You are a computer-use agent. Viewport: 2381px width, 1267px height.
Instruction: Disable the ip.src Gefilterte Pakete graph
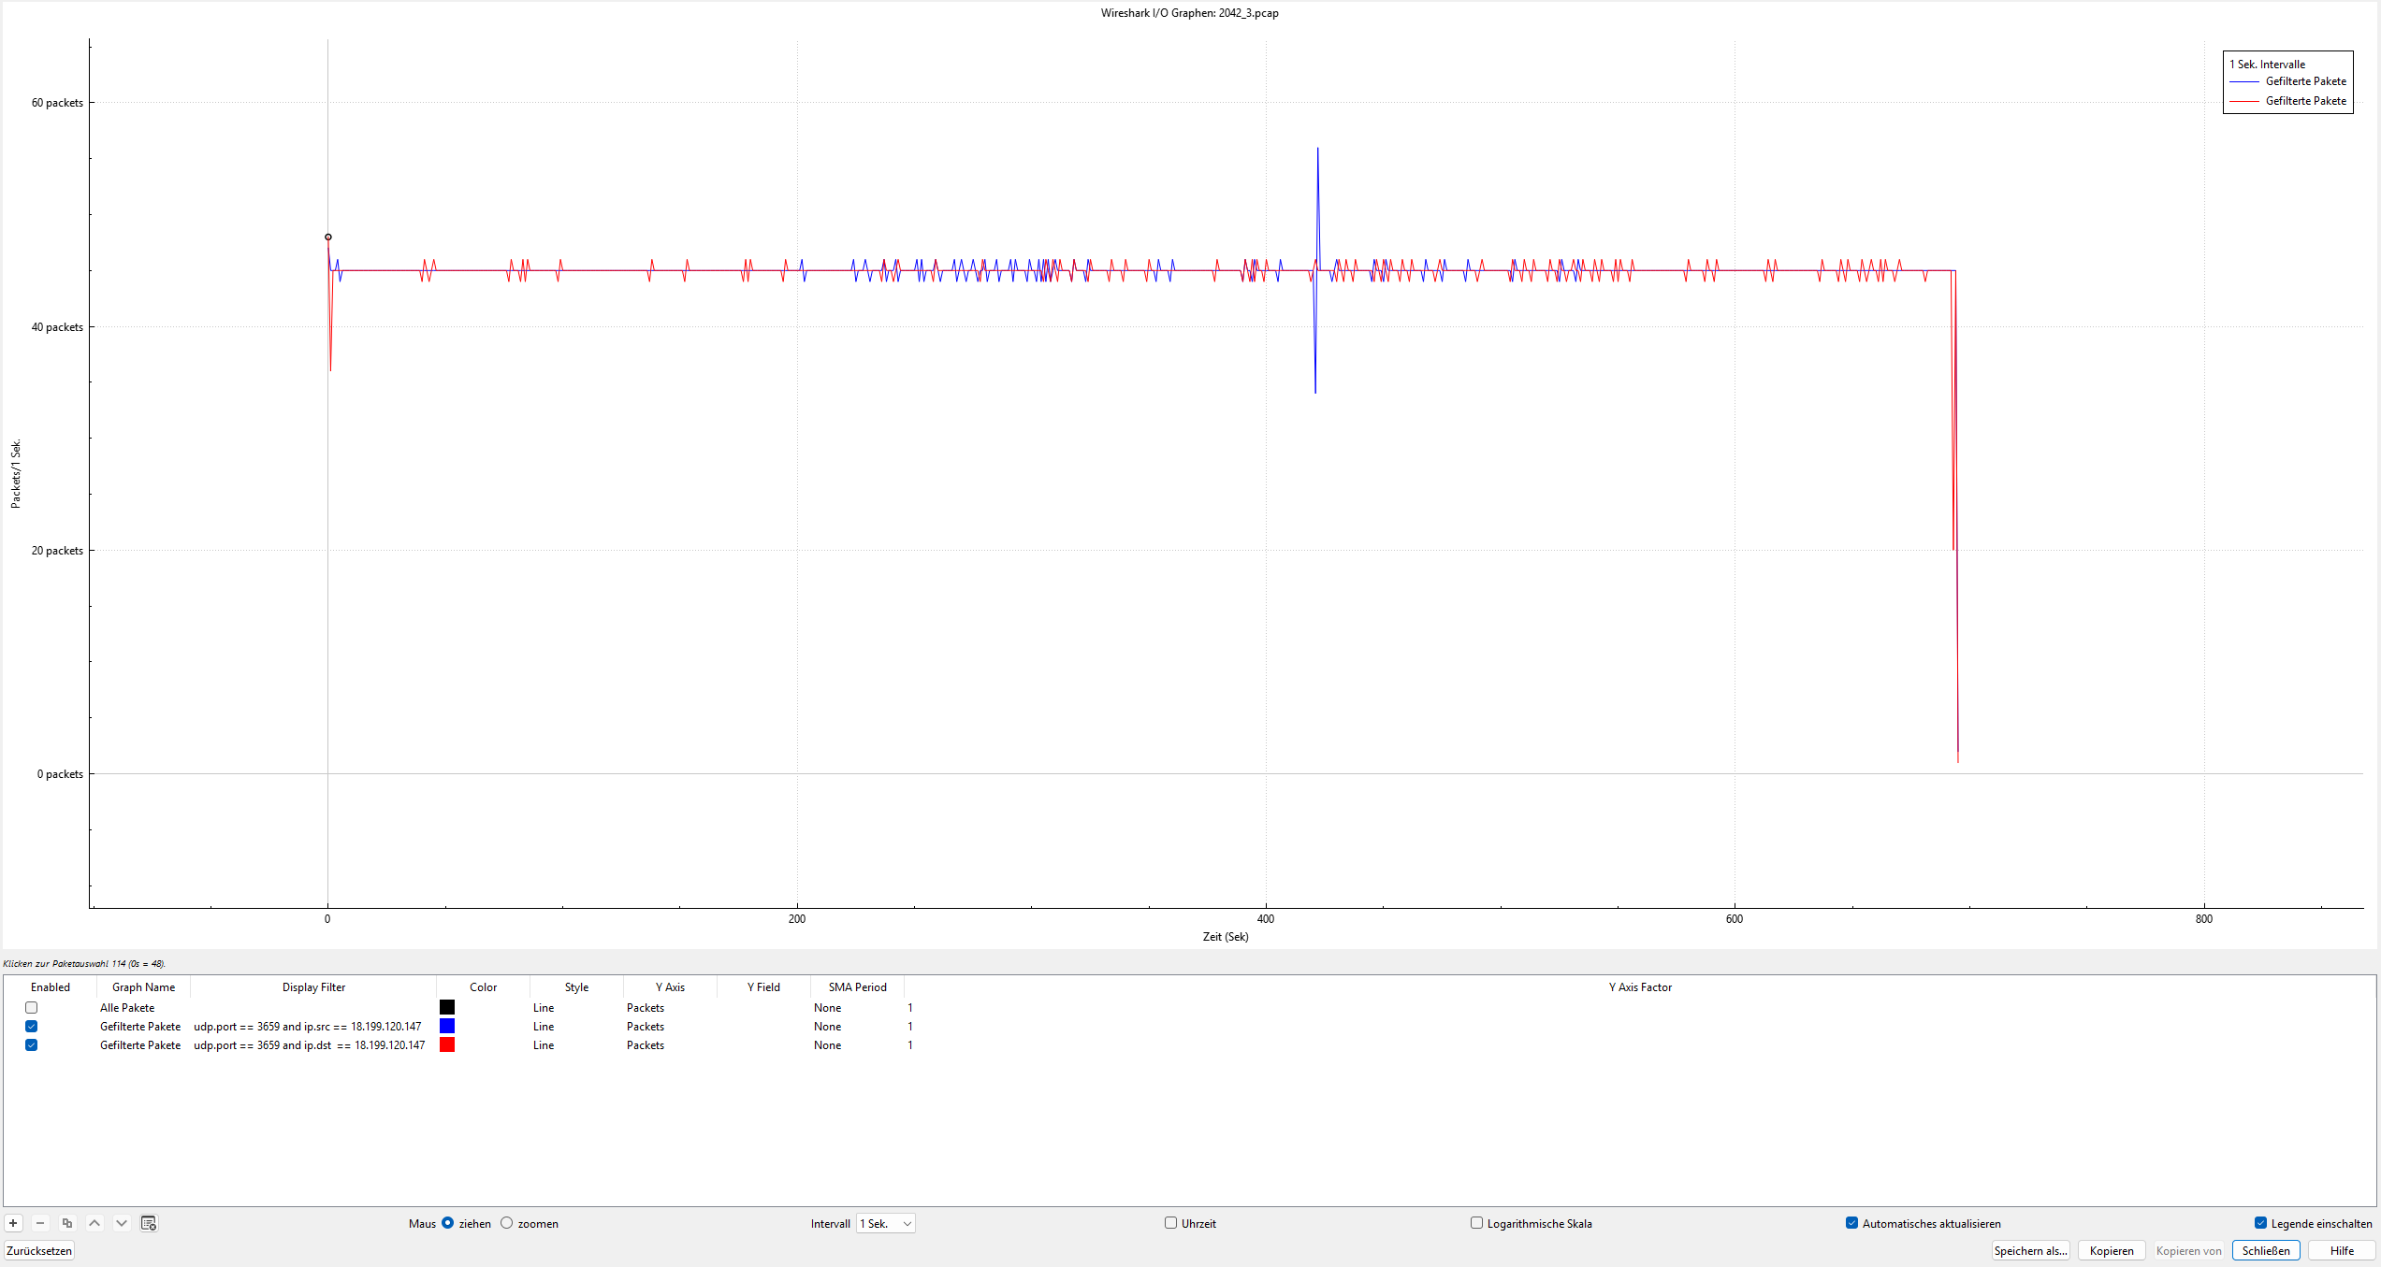(x=31, y=1026)
